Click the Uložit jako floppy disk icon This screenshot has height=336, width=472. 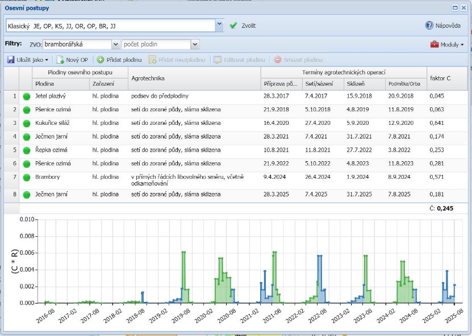tap(11, 60)
